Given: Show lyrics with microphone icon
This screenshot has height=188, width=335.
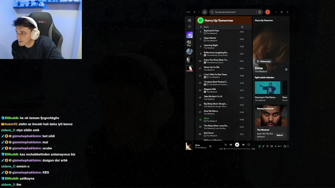Looking at the screenshot, I should coord(263,146).
